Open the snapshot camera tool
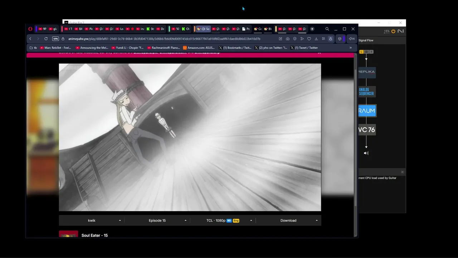The height and width of the screenshot is (258, 458). 287,39
